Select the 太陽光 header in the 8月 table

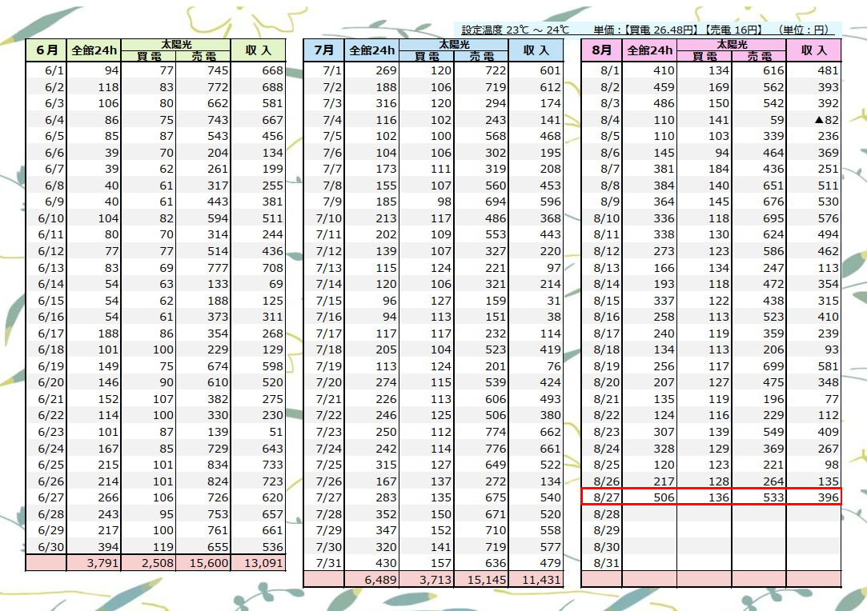click(x=732, y=44)
